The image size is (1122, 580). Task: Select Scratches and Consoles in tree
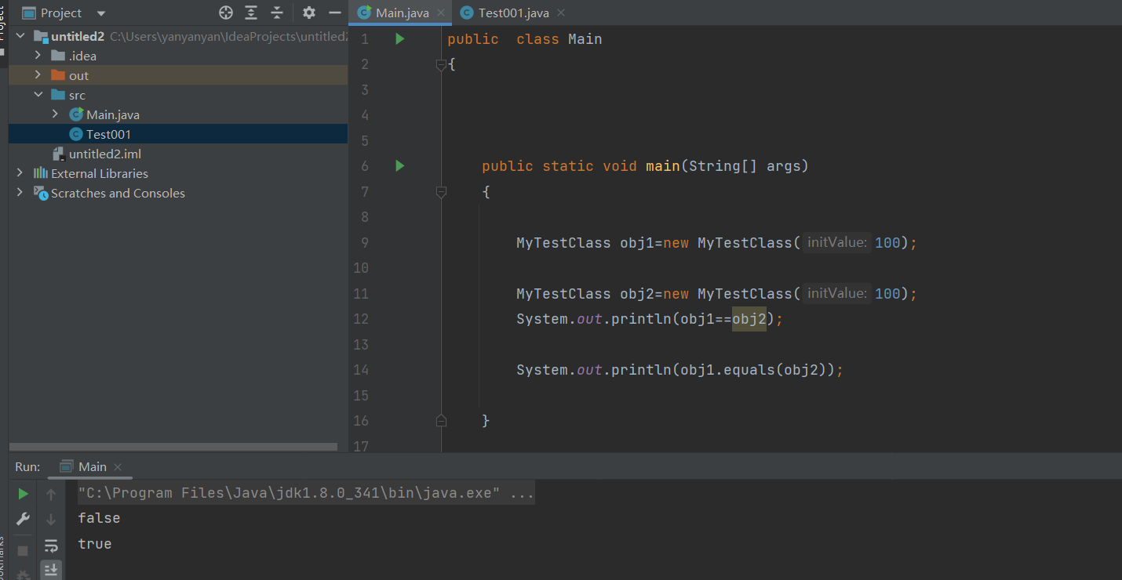tap(178, 193)
